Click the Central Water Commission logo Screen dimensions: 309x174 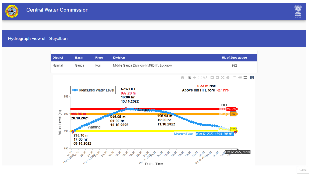[12, 11]
